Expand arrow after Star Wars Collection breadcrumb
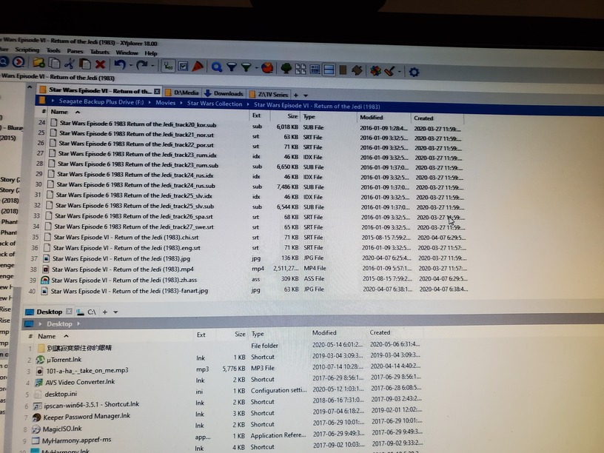604x453 pixels. point(248,104)
